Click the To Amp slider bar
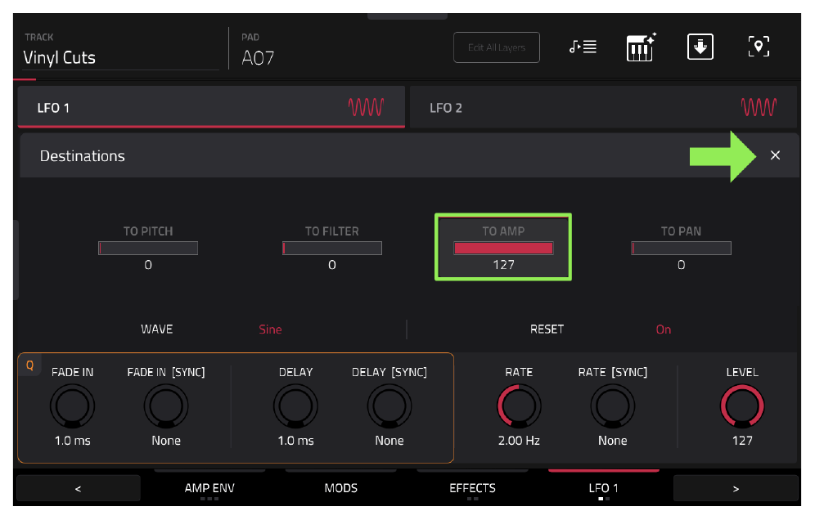Viewport: 815px width, 520px height. (503, 249)
